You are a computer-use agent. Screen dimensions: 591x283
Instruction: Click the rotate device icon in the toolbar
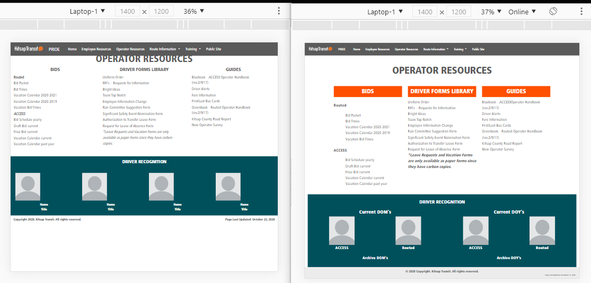(x=553, y=11)
